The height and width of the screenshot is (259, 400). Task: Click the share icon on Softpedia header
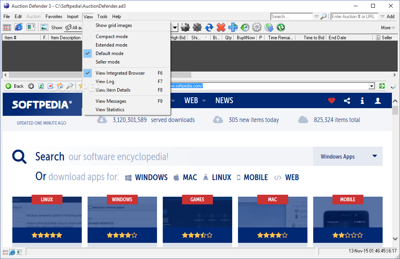pyautogui.click(x=347, y=101)
